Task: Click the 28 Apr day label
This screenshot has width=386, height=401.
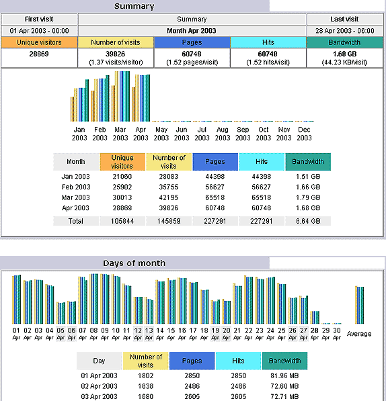Action: click(x=315, y=334)
